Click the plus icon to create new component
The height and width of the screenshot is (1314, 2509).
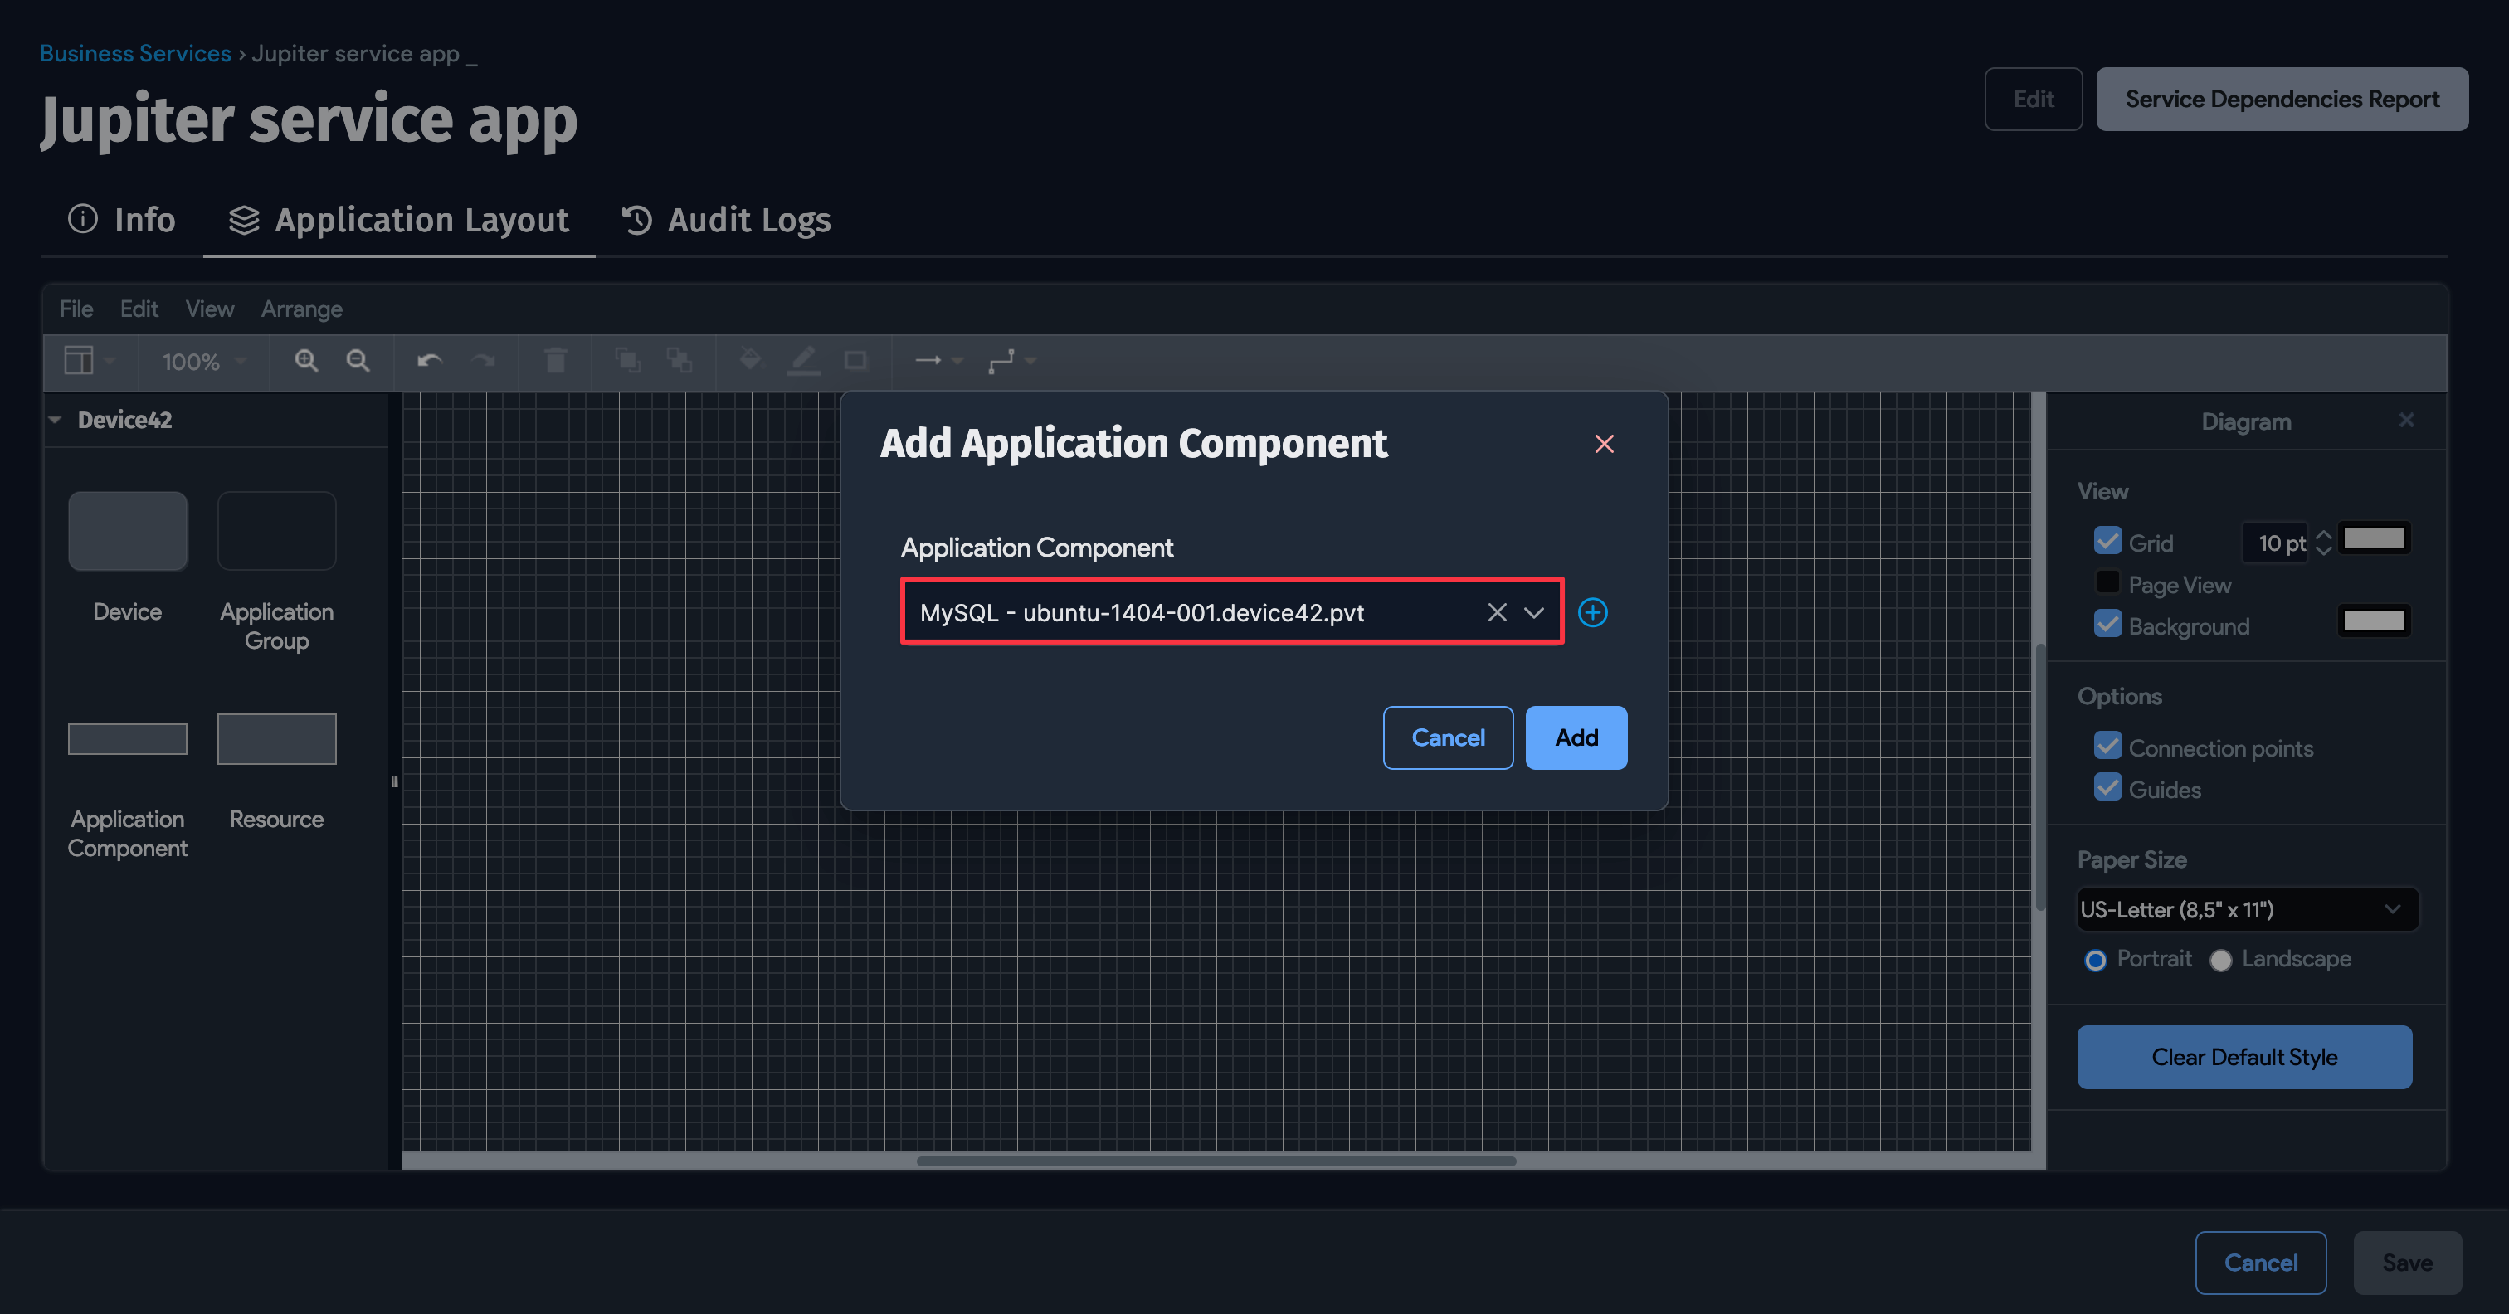click(x=1592, y=611)
